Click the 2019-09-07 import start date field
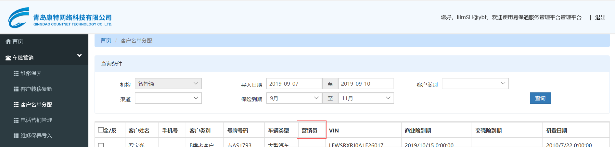Image resolution: width=615 pixels, height=147 pixels. coord(294,84)
